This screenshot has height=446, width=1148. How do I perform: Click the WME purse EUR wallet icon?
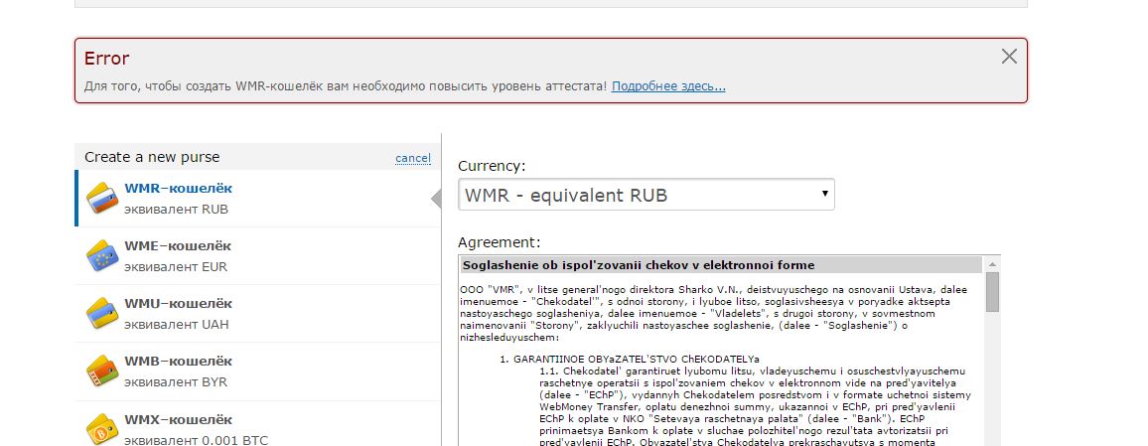coord(102,255)
